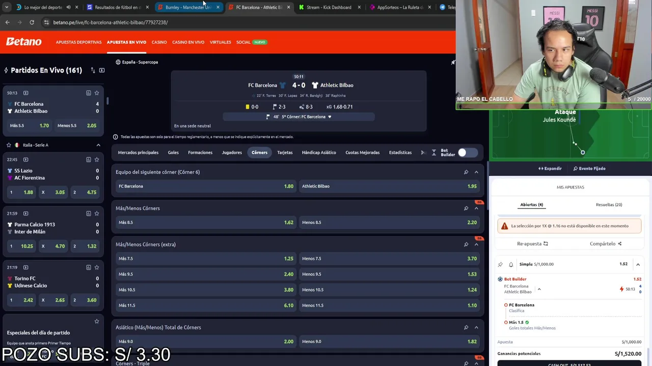652x366 pixels.
Task: Bet on Athletic Bilbao next corner at 1.95
Action: [x=389, y=186]
